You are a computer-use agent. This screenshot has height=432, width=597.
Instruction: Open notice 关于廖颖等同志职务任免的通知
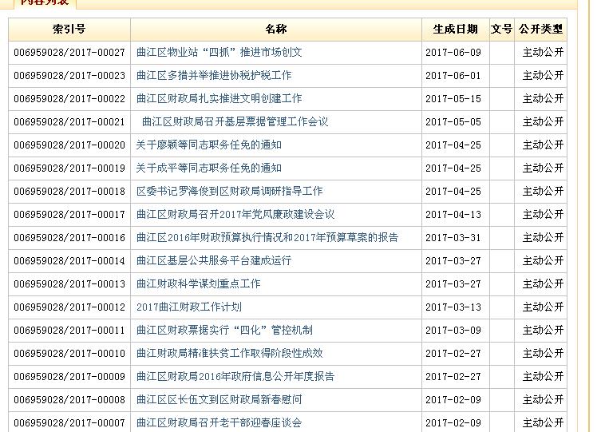[208, 145]
